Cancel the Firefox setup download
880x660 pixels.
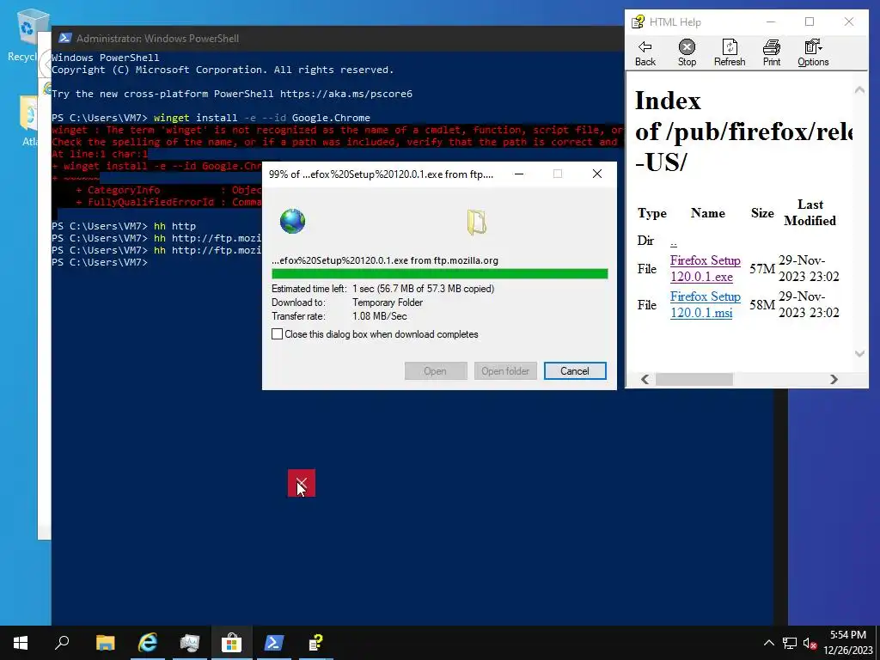(x=575, y=371)
